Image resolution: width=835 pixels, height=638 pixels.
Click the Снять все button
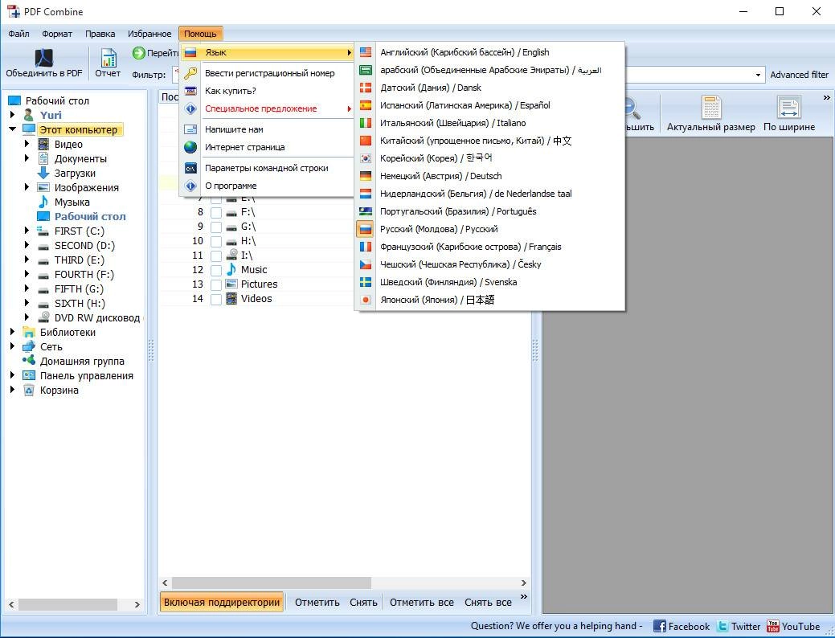coord(488,603)
